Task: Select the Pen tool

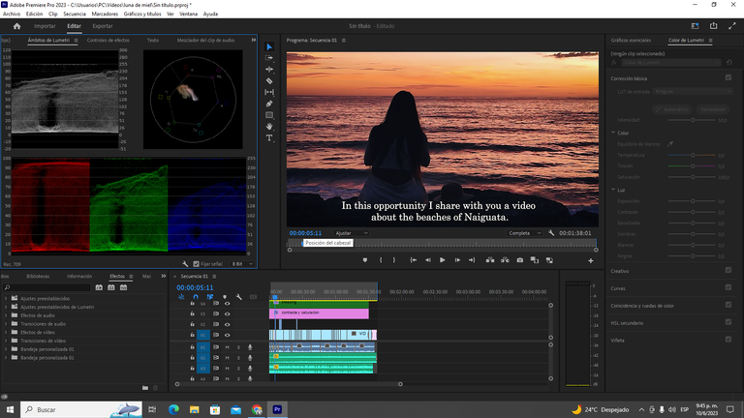Action: (x=269, y=104)
